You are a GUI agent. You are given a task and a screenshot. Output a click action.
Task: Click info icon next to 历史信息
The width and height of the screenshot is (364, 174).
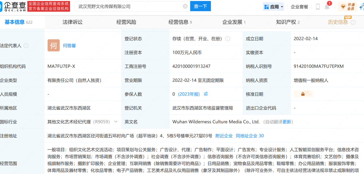tap(353, 22)
